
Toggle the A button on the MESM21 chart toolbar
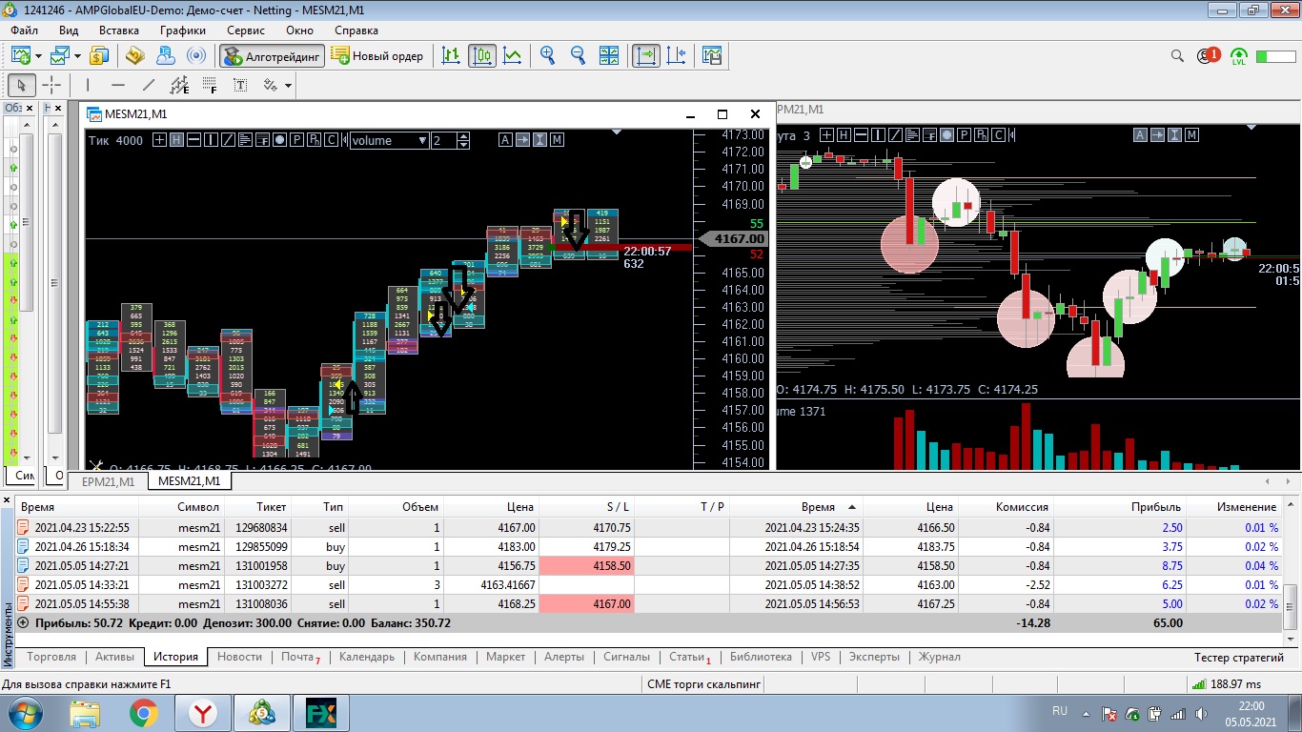(505, 140)
